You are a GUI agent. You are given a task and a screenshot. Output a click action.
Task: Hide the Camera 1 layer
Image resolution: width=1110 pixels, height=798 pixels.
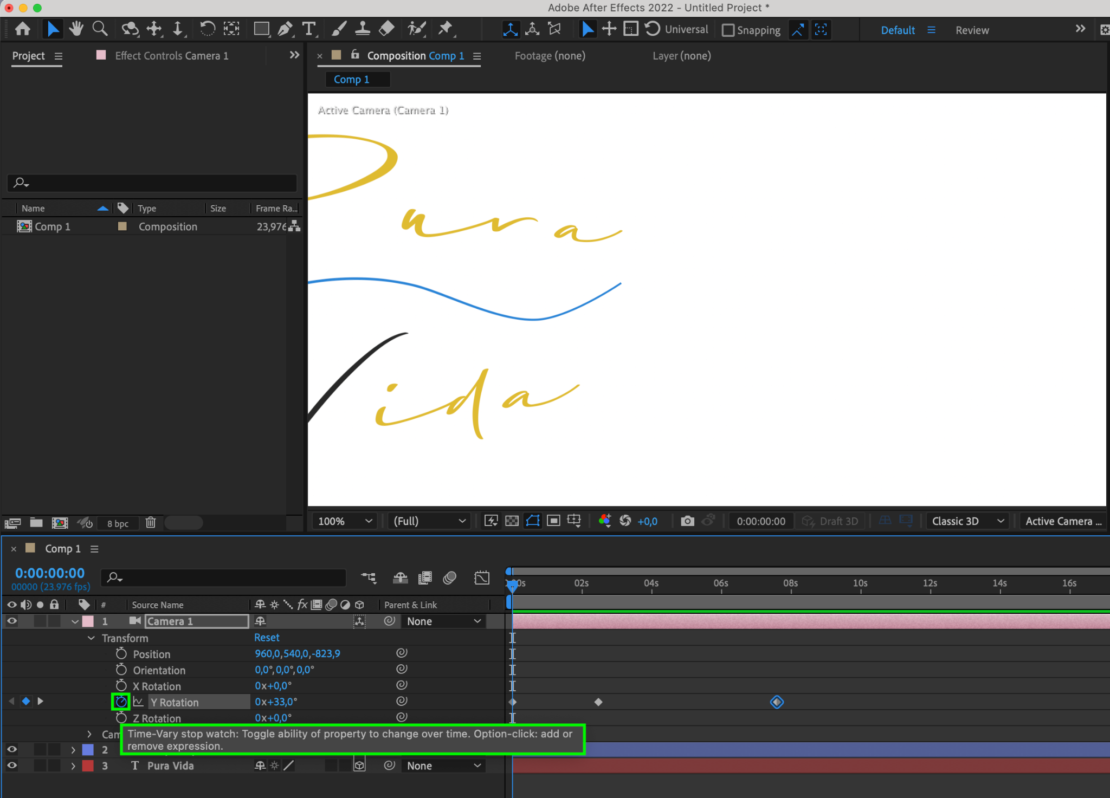11,621
